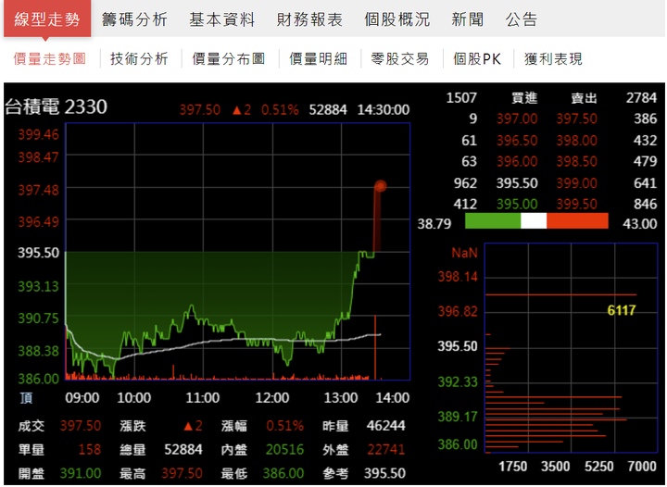Click the yellow 6117 volume label
Screen dimensions: 667x487
click(x=622, y=310)
